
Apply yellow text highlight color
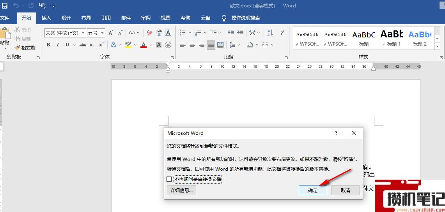click(128, 45)
